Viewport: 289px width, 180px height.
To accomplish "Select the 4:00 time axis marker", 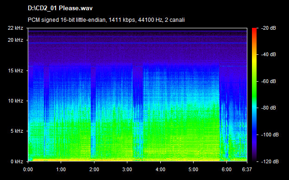I will coord(160,169).
